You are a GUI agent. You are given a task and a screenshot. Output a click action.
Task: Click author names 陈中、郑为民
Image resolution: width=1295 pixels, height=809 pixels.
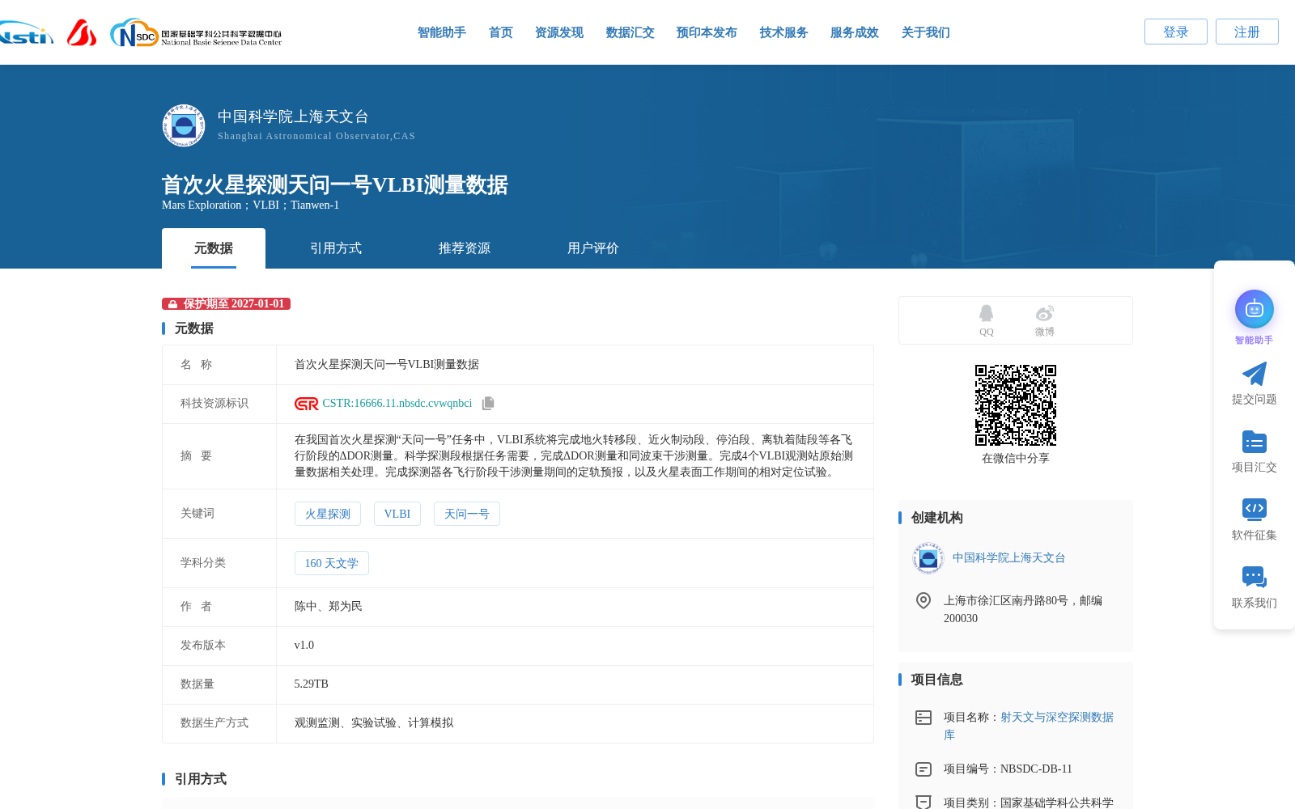329,607
